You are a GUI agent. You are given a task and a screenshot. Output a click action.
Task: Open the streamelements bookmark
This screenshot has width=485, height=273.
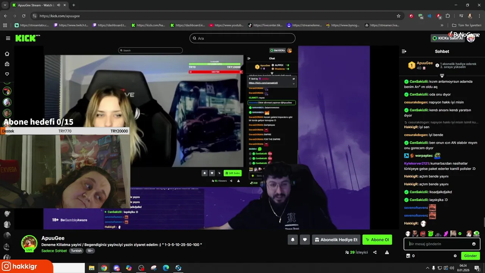pyautogui.click(x=304, y=25)
